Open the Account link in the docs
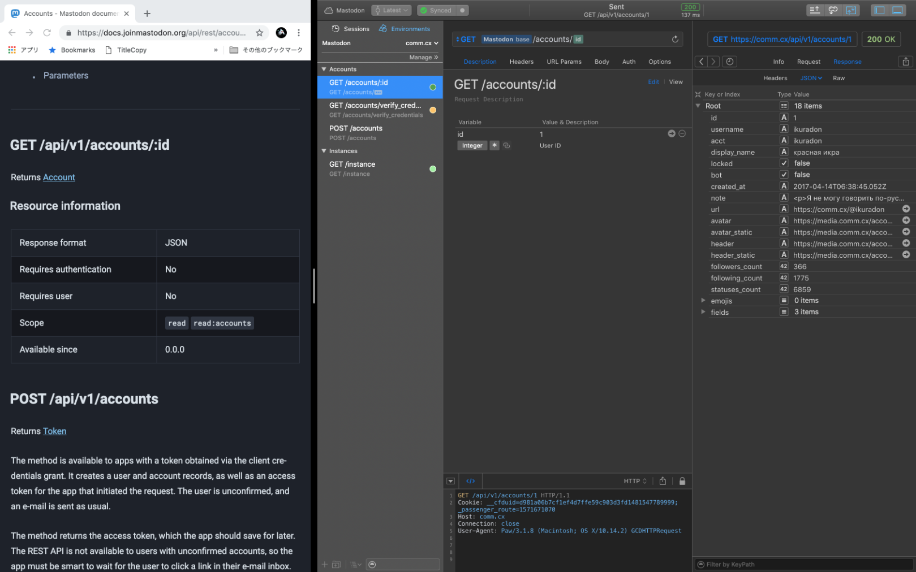The image size is (916, 572). [59, 177]
